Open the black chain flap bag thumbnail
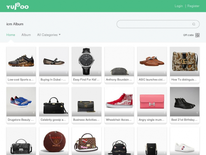 (87, 102)
